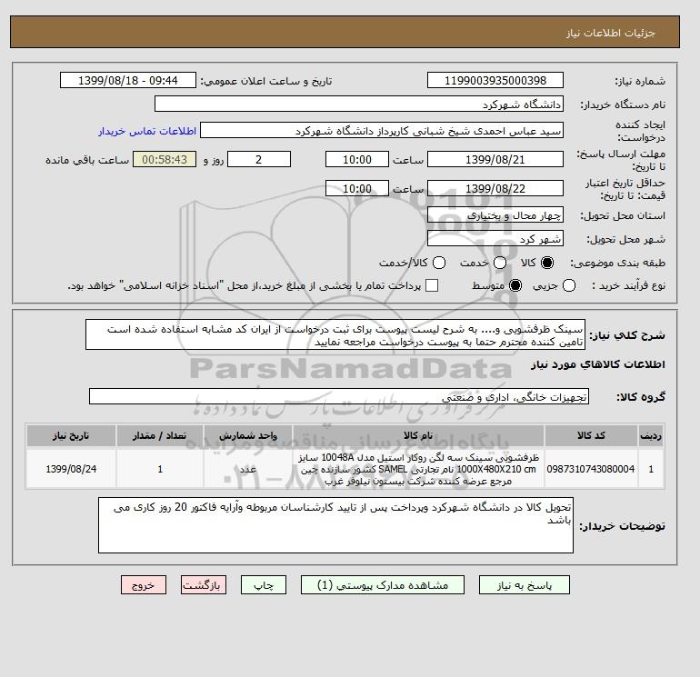
Task: Click the گروه کالا label
Action: pos(641,397)
